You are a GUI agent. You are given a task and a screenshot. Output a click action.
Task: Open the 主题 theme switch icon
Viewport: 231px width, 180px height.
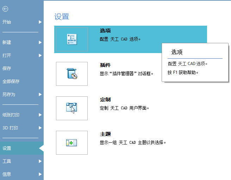pos(72,143)
